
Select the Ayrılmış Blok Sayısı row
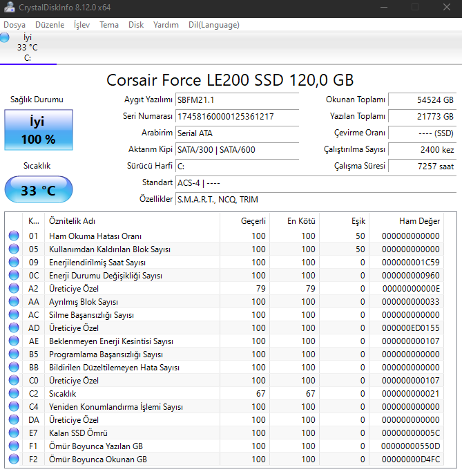(224, 301)
